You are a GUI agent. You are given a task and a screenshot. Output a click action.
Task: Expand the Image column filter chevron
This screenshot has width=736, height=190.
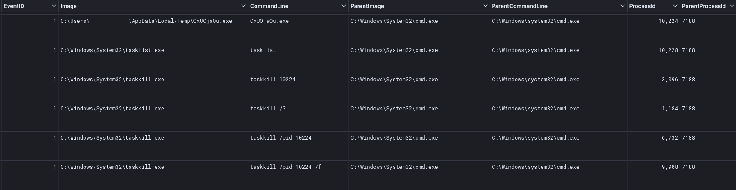tap(243, 6)
